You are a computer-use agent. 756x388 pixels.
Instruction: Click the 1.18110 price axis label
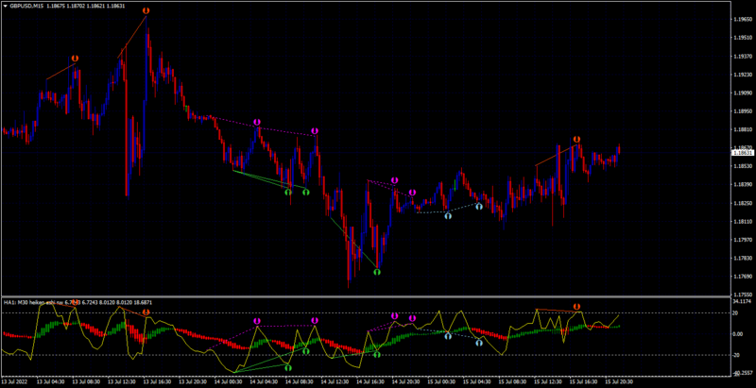click(x=742, y=222)
